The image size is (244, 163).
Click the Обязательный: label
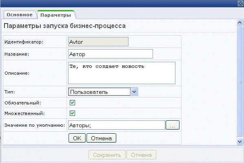[x=23, y=103]
